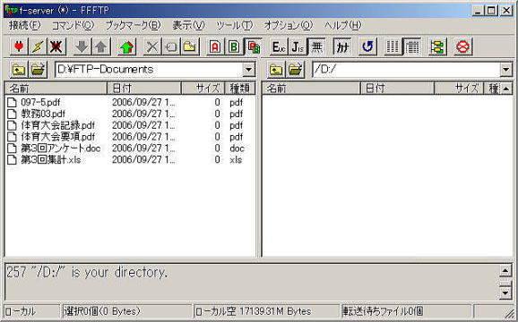This screenshot has height=322, width=518.
Task: Sort local files by サイズ column header
Action: tap(203, 88)
